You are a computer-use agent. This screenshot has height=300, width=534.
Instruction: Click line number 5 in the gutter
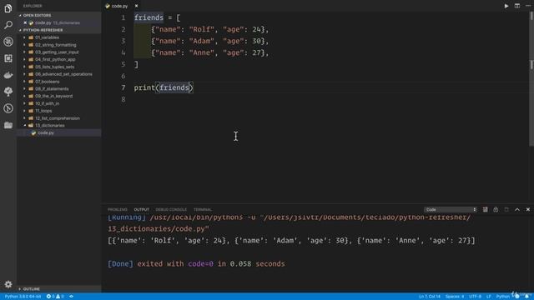[123, 64]
